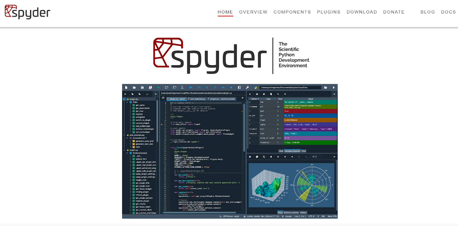Collapse the IPythonConsole class node
The image size is (458, 226).
point(127,153)
